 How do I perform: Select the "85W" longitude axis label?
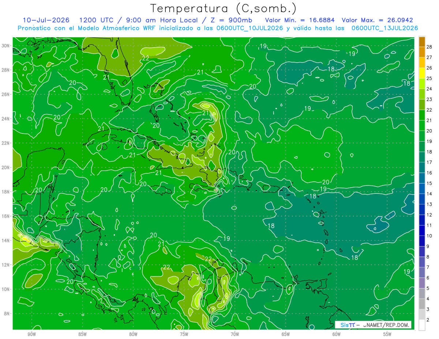[x=82, y=334]
